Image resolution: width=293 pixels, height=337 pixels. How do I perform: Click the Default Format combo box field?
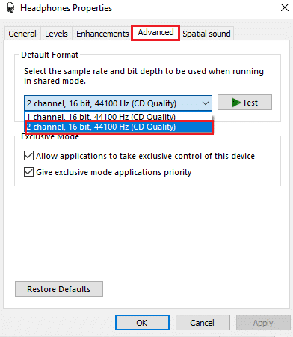(118, 103)
